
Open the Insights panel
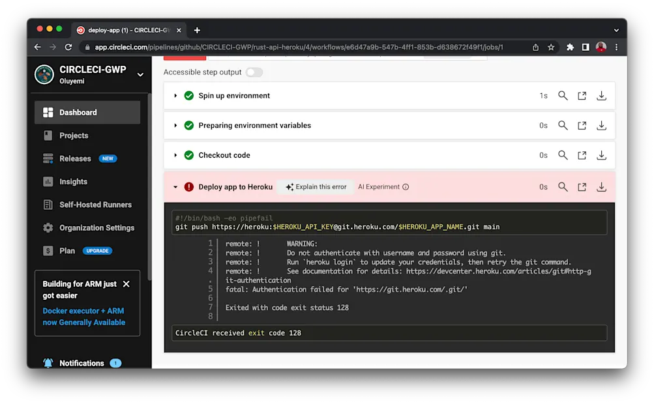(x=72, y=182)
